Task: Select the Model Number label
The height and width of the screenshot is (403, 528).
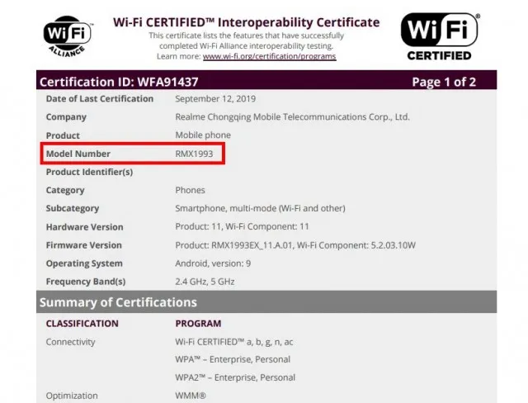Action: [x=78, y=154]
